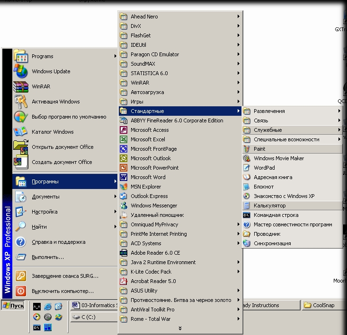Click the Каталог Windows icon

click(x=20, y=132)
